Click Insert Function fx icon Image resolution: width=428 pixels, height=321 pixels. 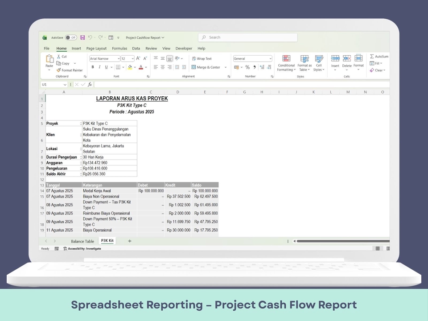tap(90, 84)
